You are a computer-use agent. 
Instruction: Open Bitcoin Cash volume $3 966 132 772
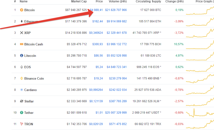point(117,44)
